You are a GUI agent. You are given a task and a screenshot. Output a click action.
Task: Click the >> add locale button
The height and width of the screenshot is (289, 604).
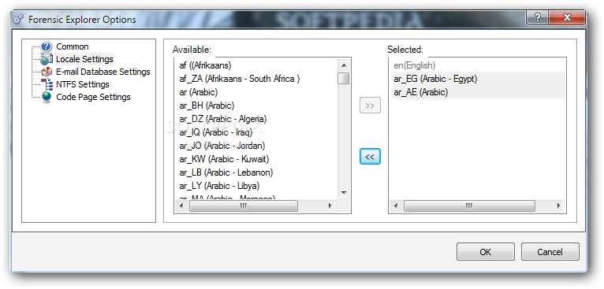pyautogui.click(x=370, y=106)
